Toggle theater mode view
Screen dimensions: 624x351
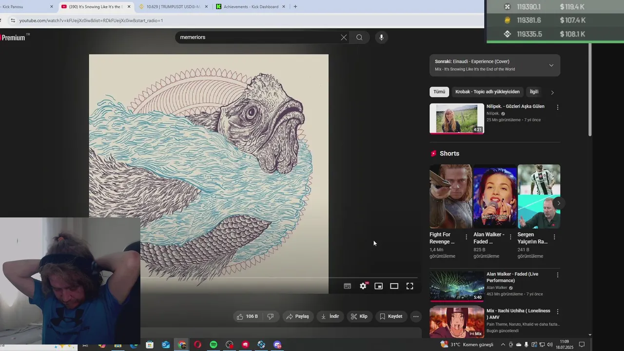point(394,286)
